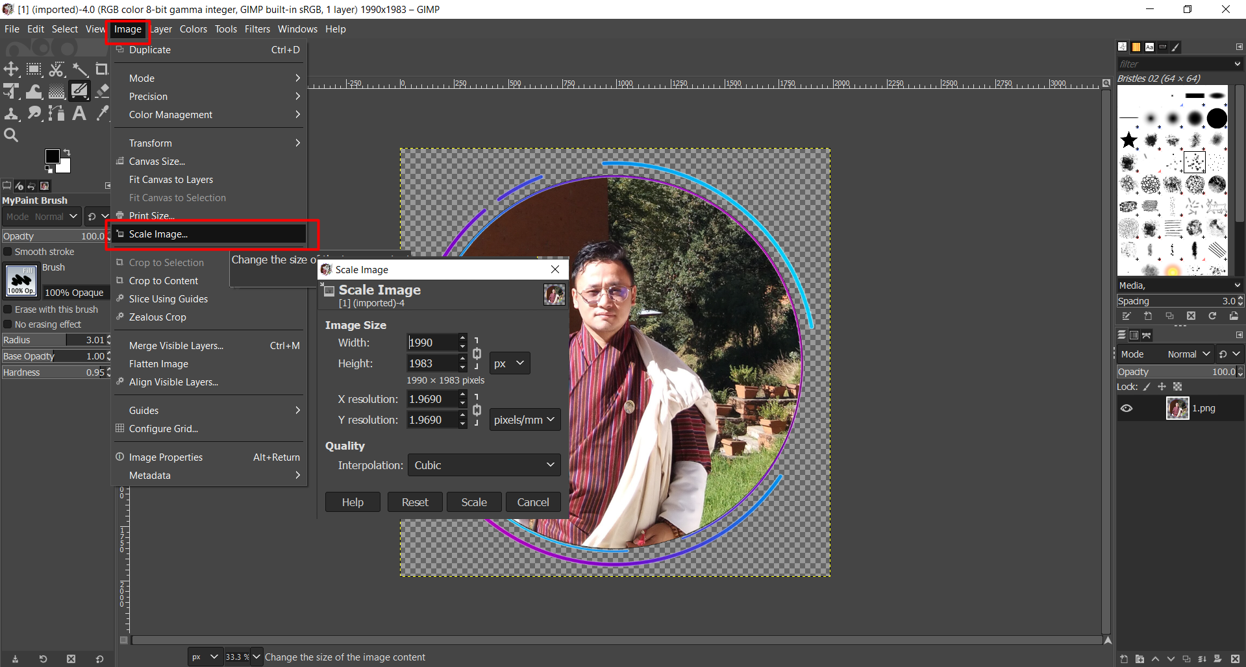Open the status bar px unit dropdown
The image size is (1246, 667).
click(205, 657)
